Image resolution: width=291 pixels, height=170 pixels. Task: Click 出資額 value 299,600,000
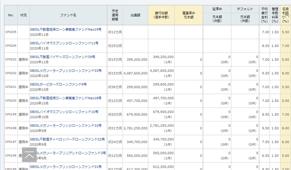137,87
